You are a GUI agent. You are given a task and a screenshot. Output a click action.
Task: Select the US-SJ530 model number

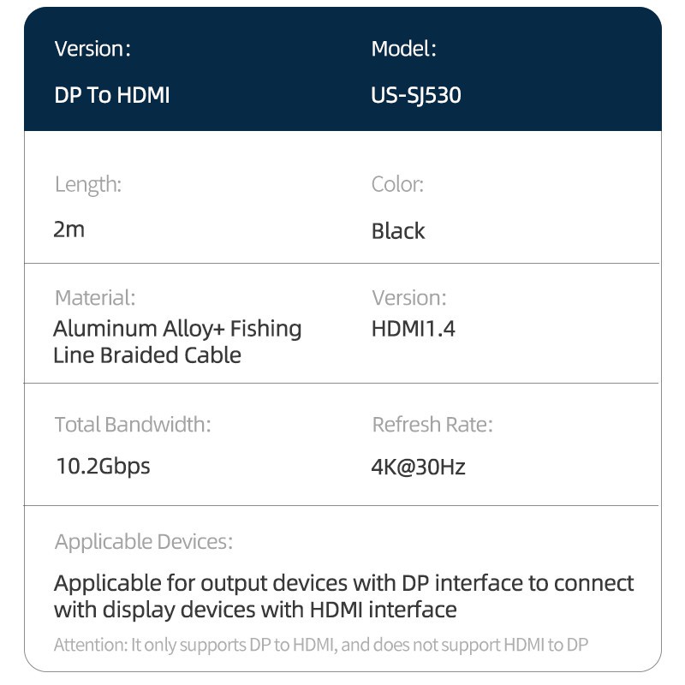(416, 95)
